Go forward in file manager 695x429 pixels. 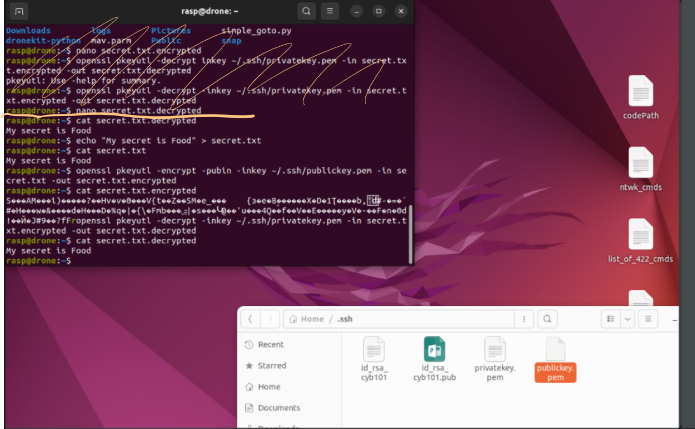coord(270,319)
